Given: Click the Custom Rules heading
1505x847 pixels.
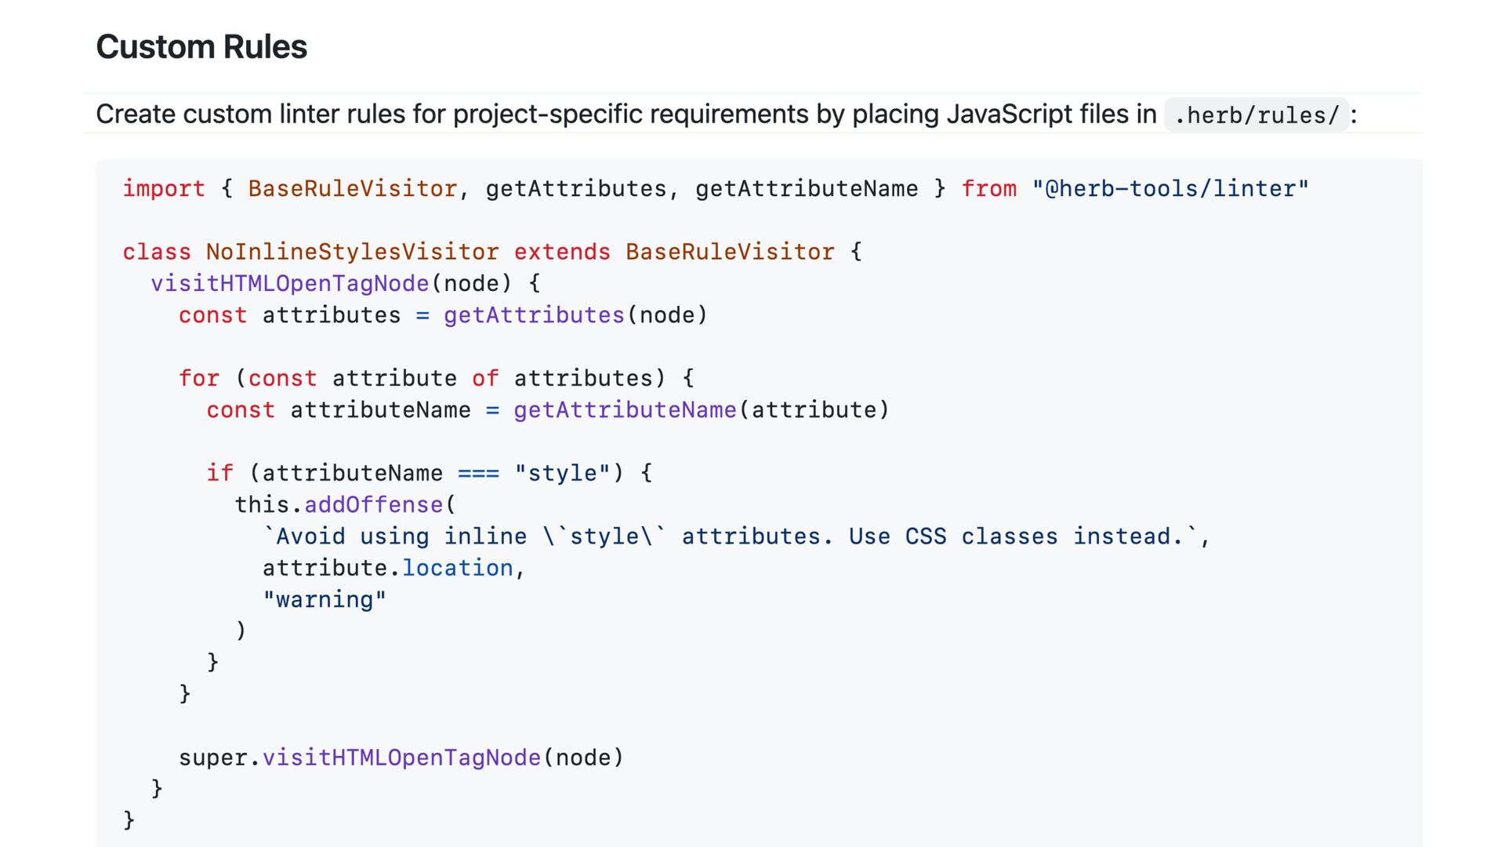Looking at the screenshot, I should pos(201,47).
